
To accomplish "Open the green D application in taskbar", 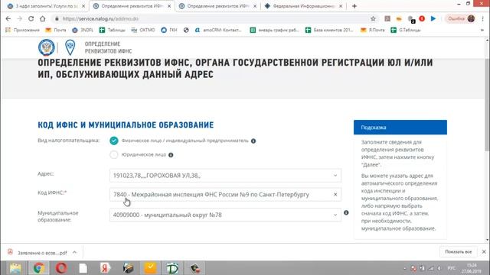I will 172,268.
